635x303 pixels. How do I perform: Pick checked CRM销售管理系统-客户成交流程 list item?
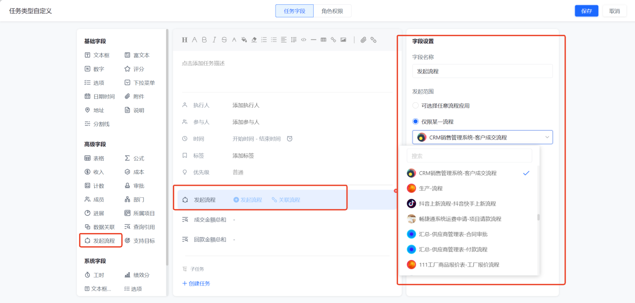point(469,173)
